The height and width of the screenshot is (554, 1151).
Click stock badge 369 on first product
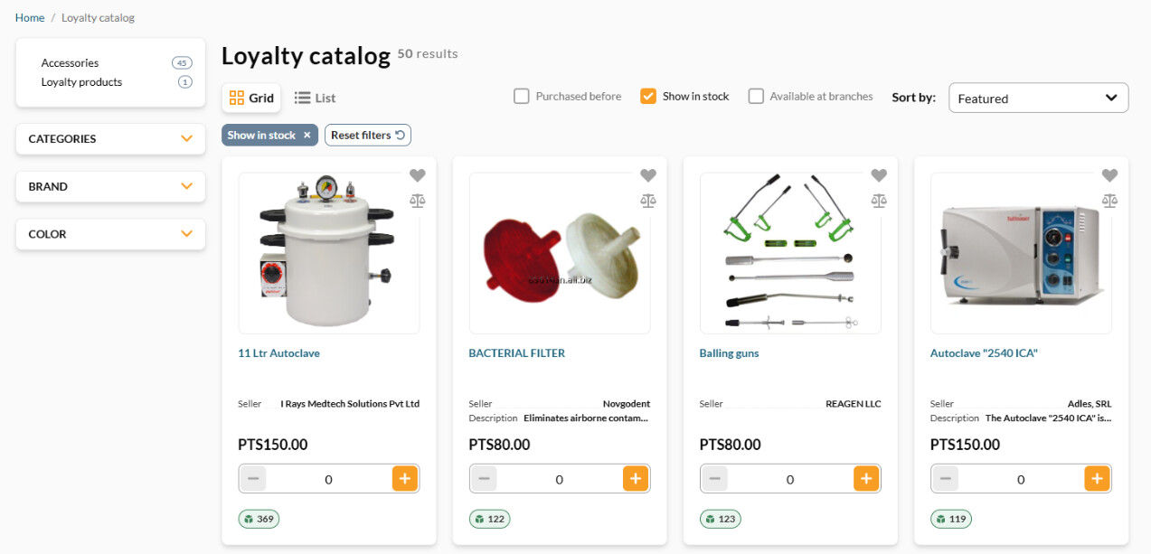(x=259, y=519)
